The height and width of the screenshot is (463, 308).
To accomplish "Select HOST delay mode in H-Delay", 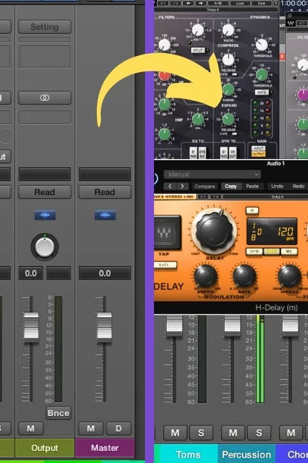I will [272, 251].
